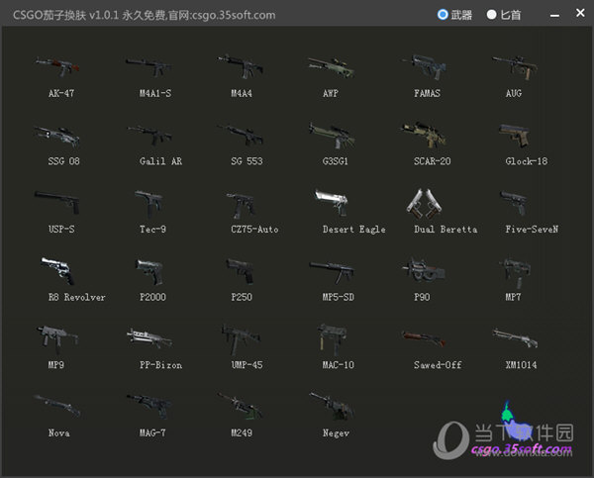Open the FAMAS weapon icon

[x=424, y=66]
